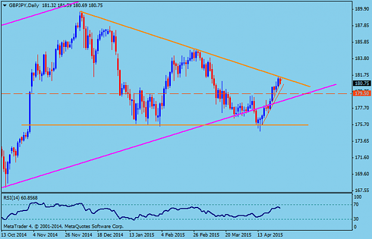This screenshot has width=372, height=239.
Task: Select the 167.55 price axis value
Action: click(x=362, y=190)
